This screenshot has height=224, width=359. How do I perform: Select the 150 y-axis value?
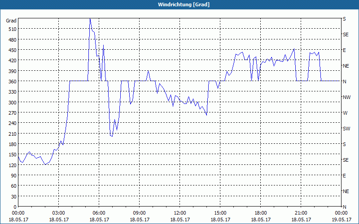13,155
